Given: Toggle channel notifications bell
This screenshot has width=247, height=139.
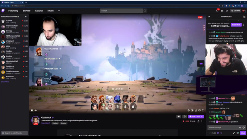Looking at the screenshot, I should pyautogui.click(x=184, y=117).
